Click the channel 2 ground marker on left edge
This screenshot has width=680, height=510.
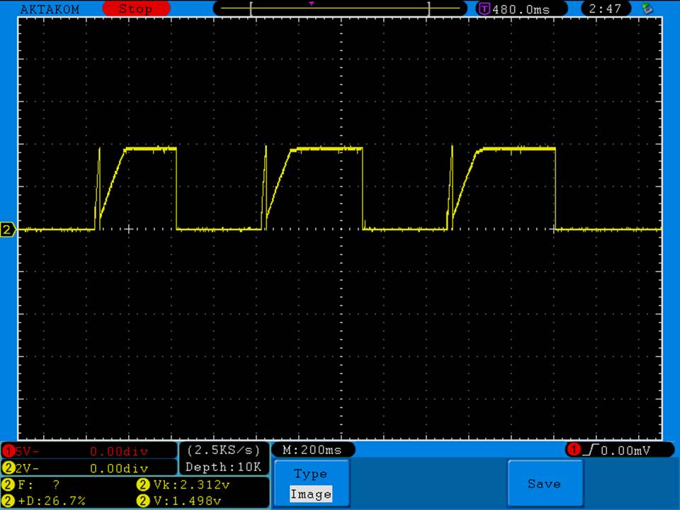point(8,229)
